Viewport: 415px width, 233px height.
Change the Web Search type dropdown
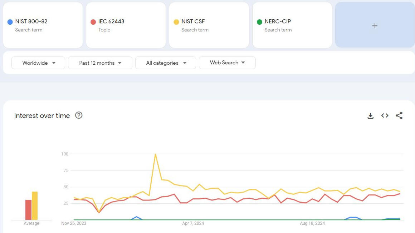click(x=227, y=63)
